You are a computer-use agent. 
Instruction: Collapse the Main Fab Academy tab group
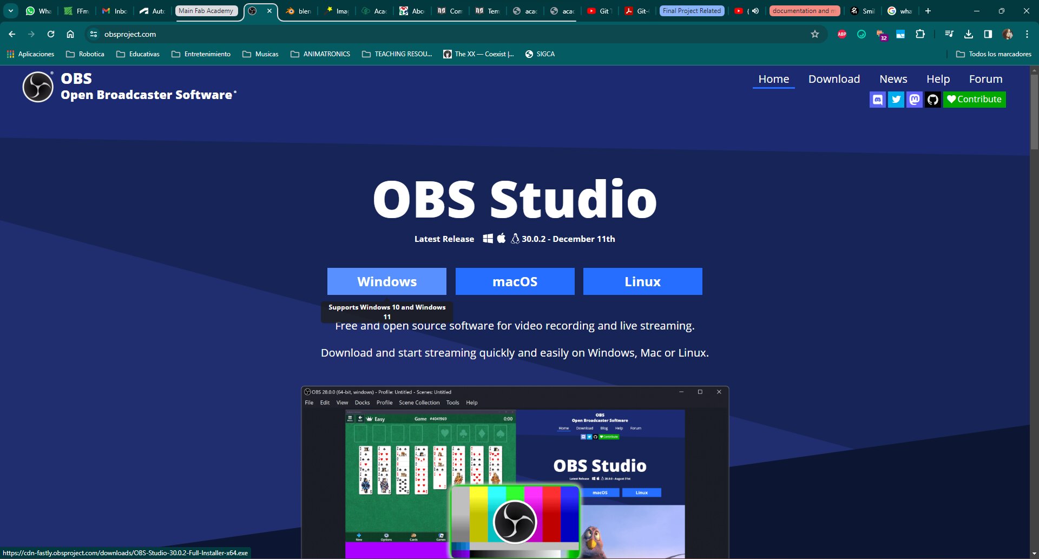tap(206, 11)
